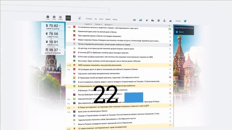232x130 pixels.
Task: Pause the live news feed updates
Action: [80, 18]
